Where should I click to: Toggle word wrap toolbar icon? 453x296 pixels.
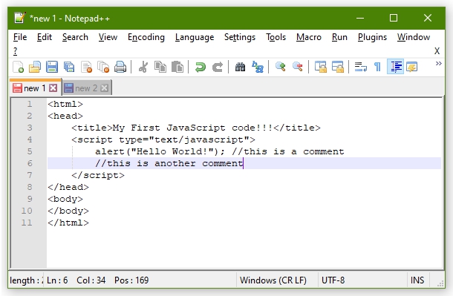tap(361, 67)
